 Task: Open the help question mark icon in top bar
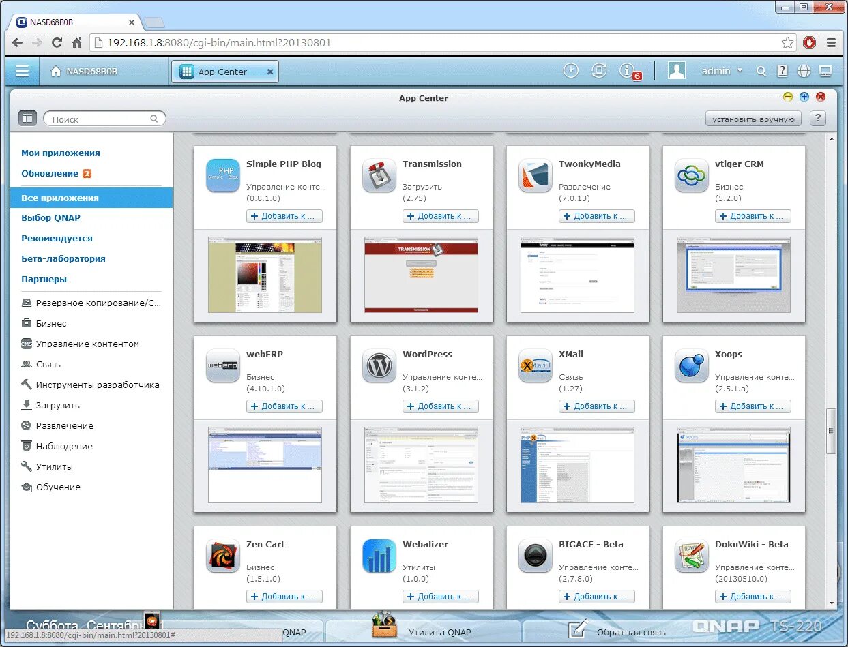tap(783, 71)
